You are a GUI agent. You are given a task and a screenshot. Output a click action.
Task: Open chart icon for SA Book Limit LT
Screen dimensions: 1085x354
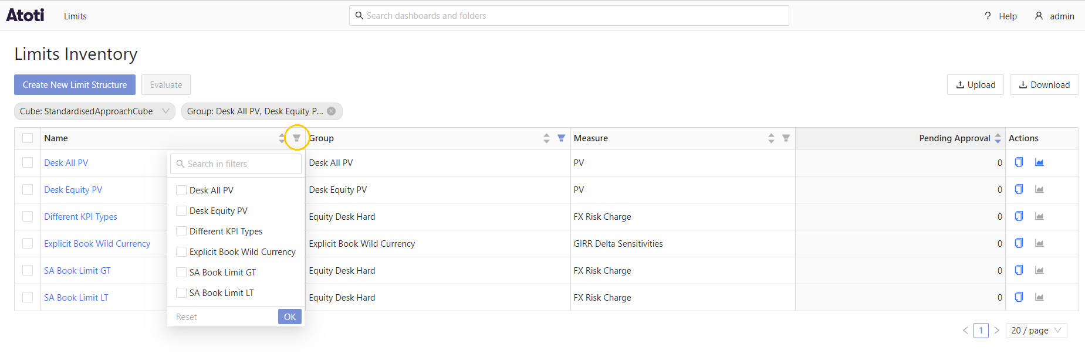[1039, 297]
